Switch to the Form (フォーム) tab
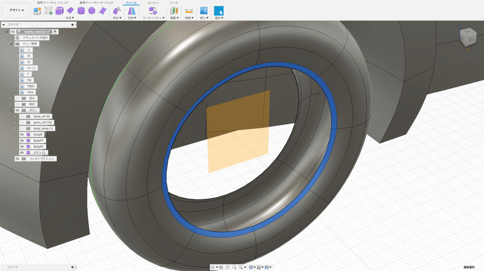Viewport: 484px width, 271px height. (x=131, y=2)
